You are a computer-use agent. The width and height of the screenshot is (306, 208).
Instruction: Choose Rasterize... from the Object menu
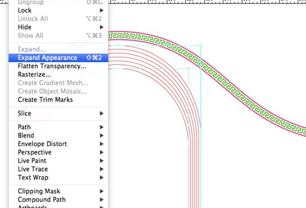coord(58,74)
